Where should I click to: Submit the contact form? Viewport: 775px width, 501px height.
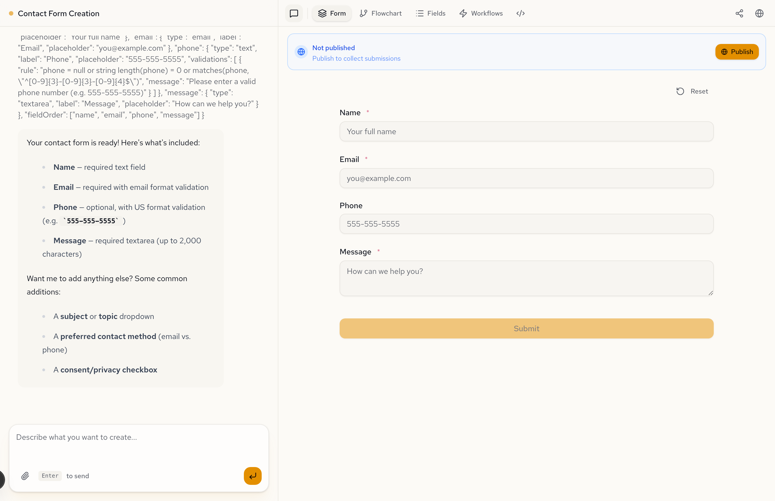[526, 328]
